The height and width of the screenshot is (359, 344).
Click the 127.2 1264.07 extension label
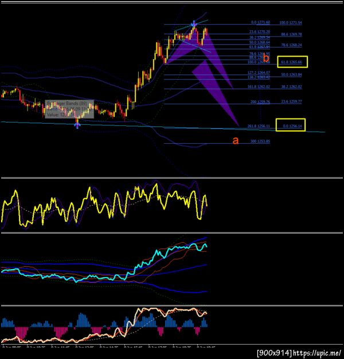point(259,73)
